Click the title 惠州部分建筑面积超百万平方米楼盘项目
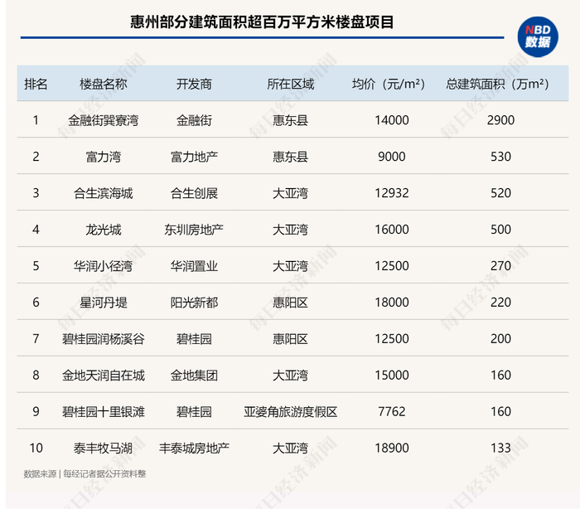This screenshot has width=580, height=509. point(262,22)
